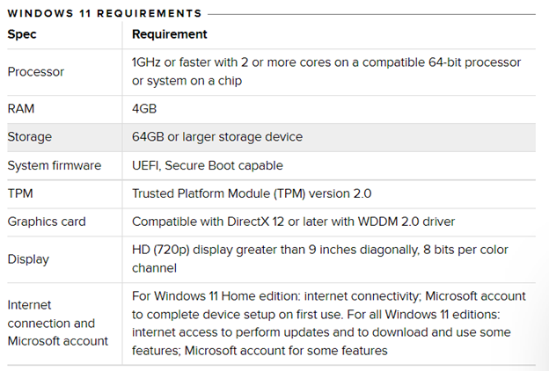Click the HD (720p) display requirement text
The width and height of the screenshot is (549, 371).
[320, 259]
